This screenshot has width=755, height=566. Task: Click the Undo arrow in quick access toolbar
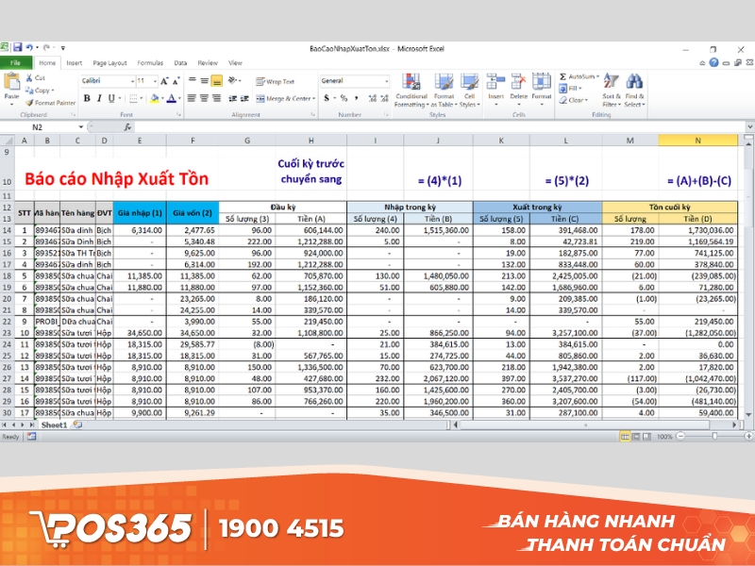coord(29,47)
